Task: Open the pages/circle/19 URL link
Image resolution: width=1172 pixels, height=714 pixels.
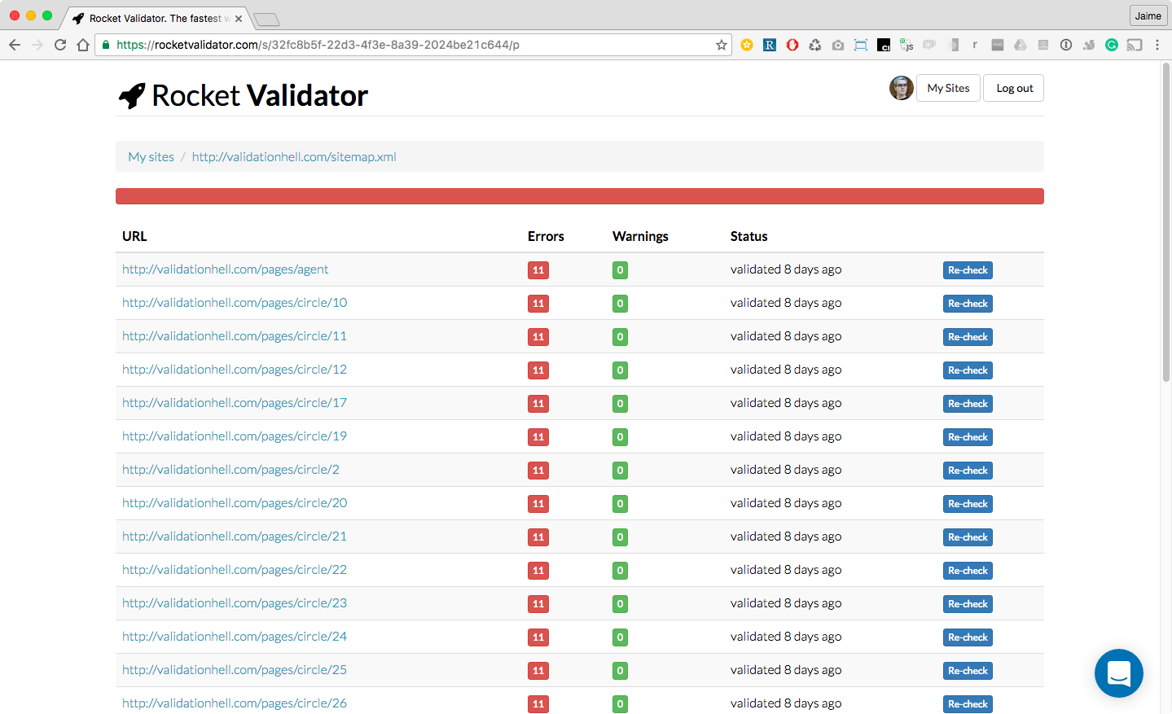Action: [235, 436]
